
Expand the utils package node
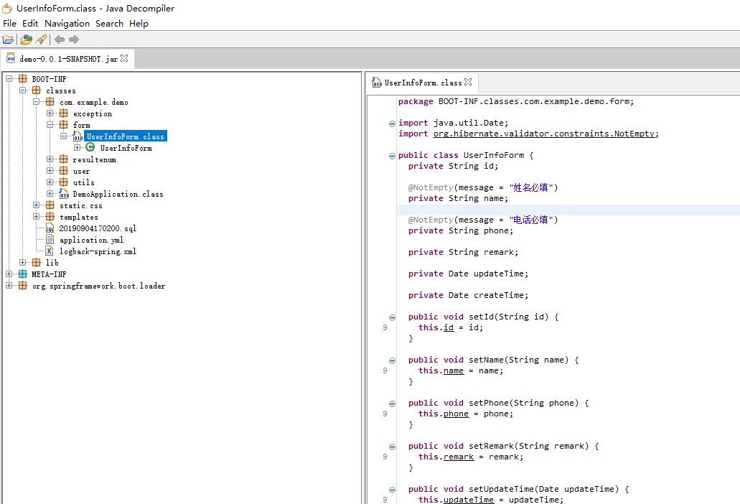[x=50, y=182]
